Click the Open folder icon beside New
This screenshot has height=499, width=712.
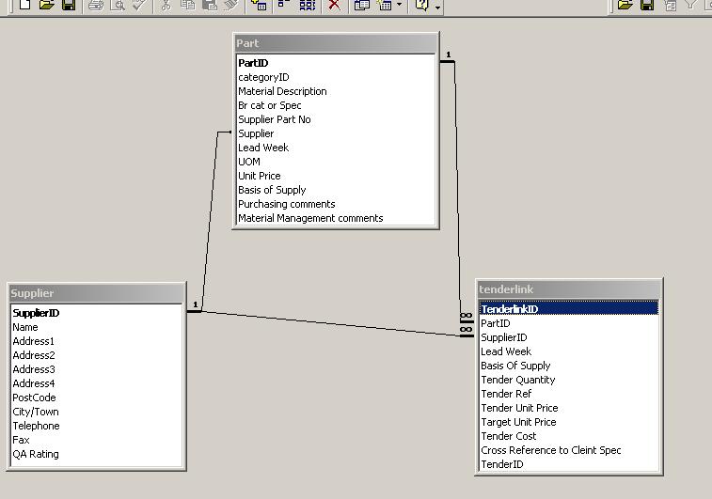pos(46,5)
